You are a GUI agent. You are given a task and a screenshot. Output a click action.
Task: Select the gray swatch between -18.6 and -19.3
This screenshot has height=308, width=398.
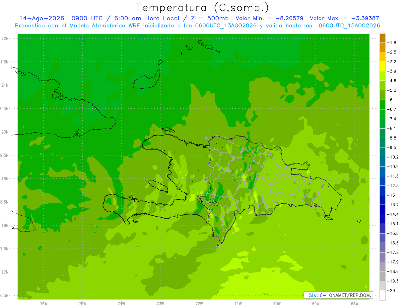click(x=382, y=276)
